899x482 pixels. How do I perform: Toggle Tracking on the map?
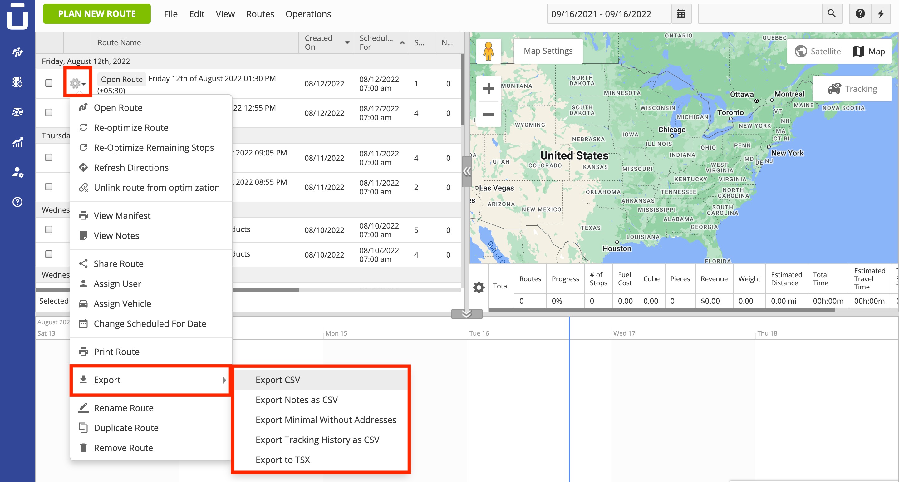coord(852,89)
